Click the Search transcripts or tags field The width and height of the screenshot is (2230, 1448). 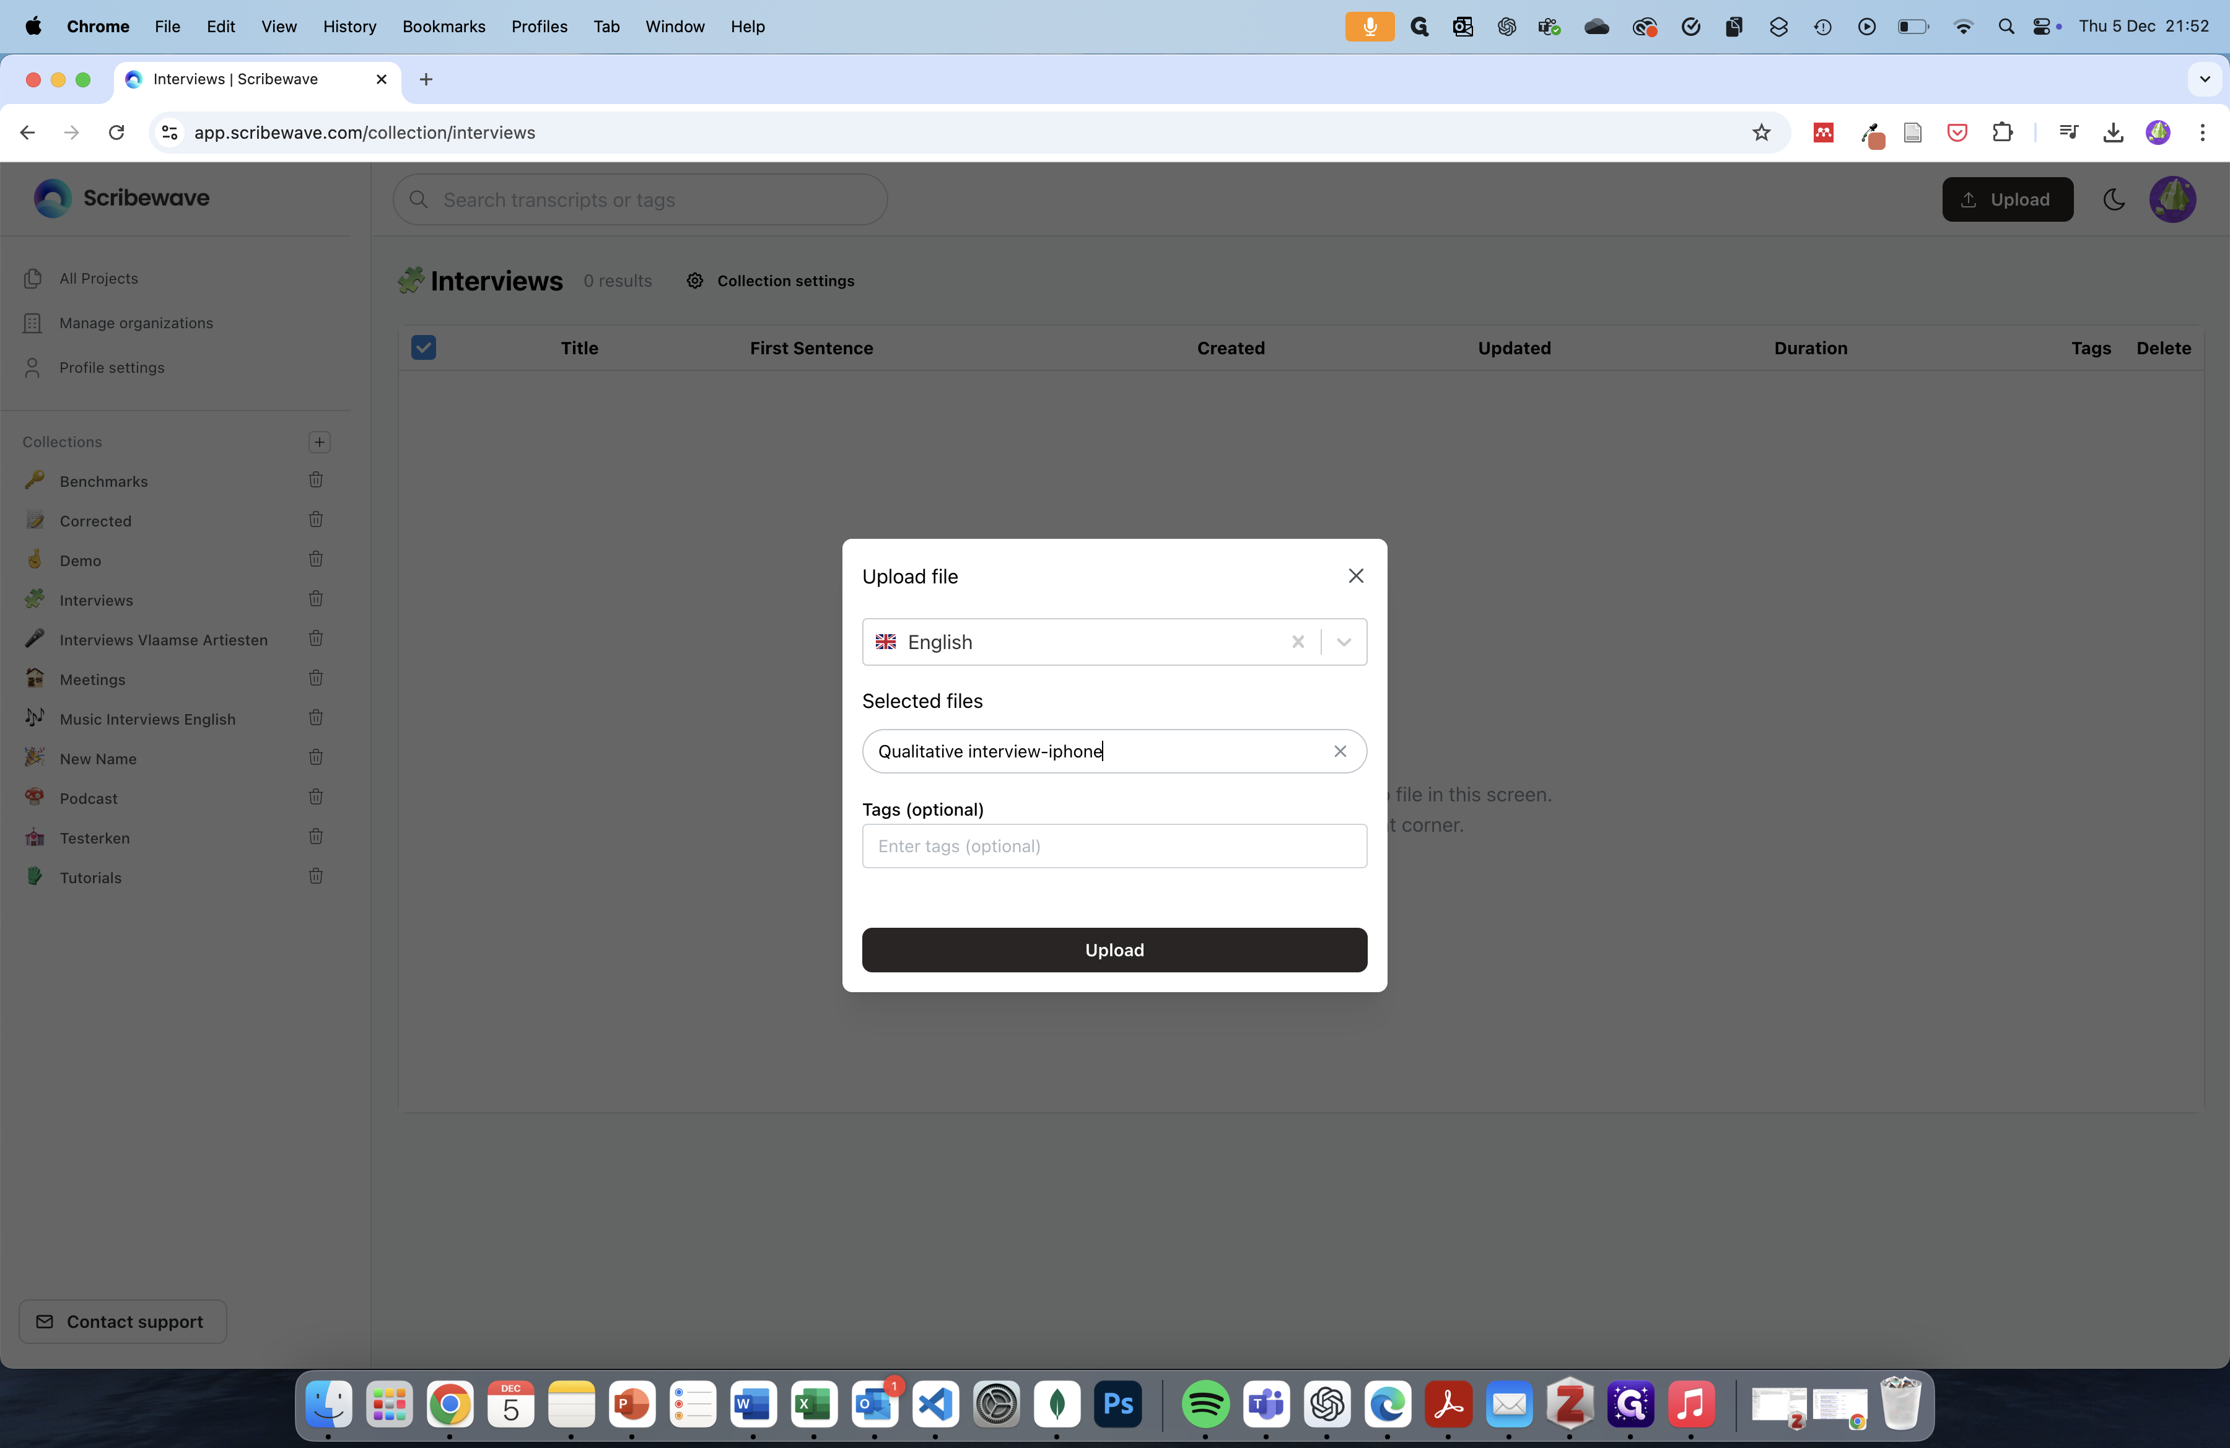640,199
